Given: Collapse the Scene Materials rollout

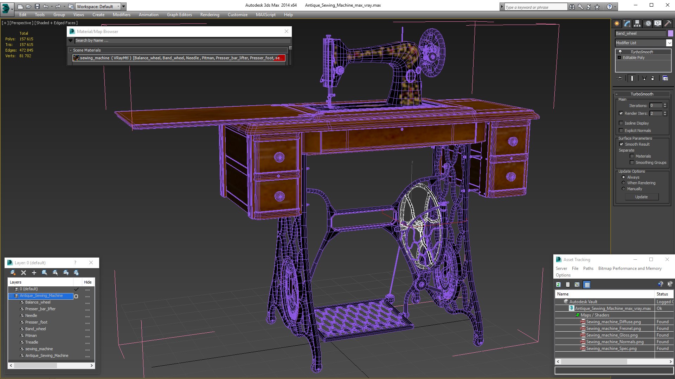Looking at the screenshot, I should pyautogui.click(x=71, y=50).
